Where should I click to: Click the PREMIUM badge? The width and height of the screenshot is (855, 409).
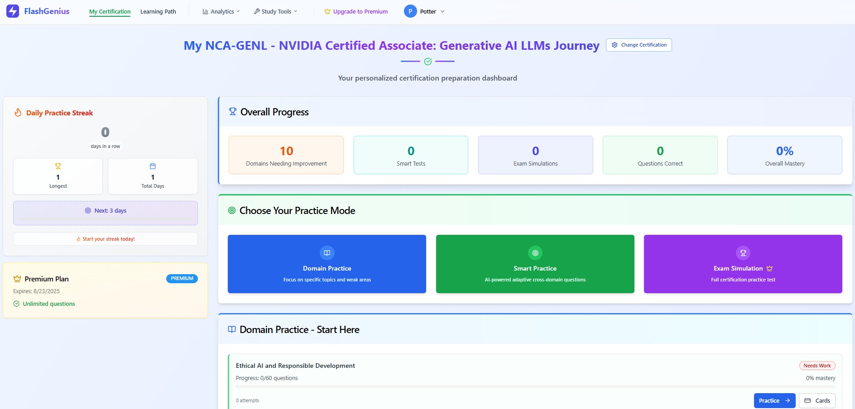pyautogui.click(x=182, y=279)
